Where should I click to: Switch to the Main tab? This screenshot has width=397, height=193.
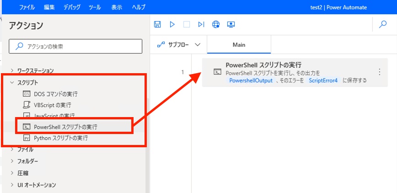coord(239,44)
